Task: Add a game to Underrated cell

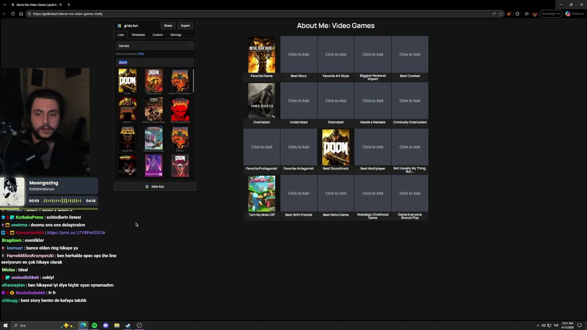Action: tap(299, 101)
